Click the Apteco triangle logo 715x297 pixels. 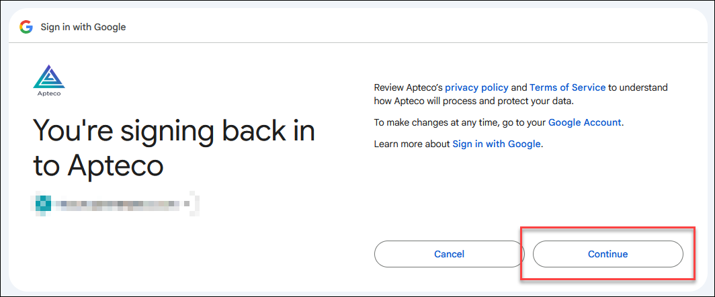pos(49,77)
